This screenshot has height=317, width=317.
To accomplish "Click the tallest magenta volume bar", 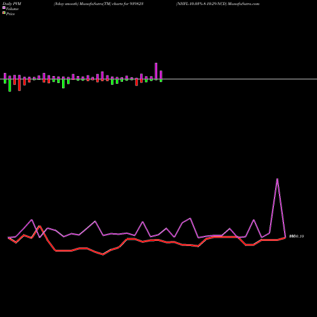I will [156, 71].
